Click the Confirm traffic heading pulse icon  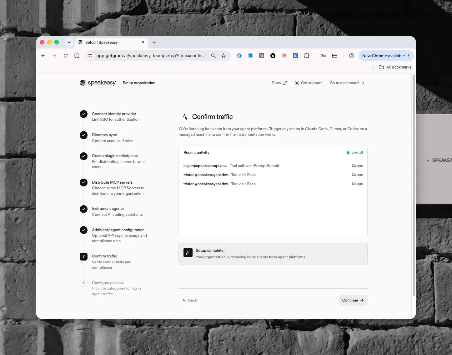tap(185, 117)
